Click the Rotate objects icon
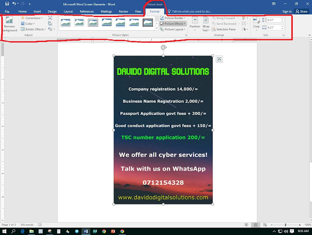 click(245, 29)
